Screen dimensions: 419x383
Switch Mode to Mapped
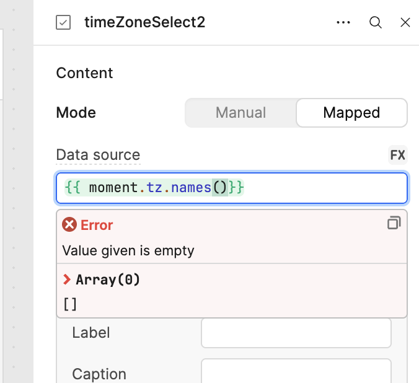click(351, 113)
